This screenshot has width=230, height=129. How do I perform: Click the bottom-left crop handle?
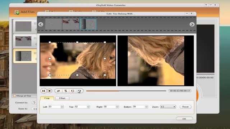(x=50, y=75)
